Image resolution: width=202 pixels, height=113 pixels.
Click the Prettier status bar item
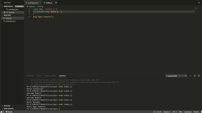196,112
